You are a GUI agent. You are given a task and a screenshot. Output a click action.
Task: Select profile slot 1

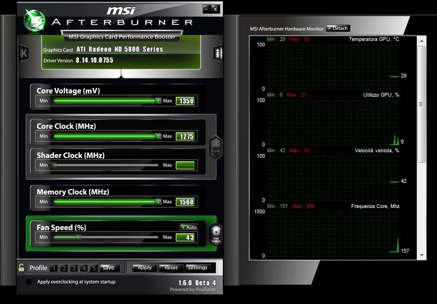tap(54, 268)
